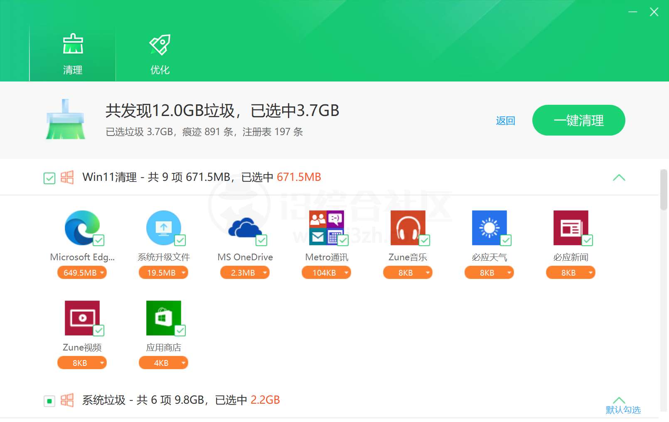Open the 19.5MB dropdown under 系统升级文件
The image size is (669, 422).
coord(164,273)
